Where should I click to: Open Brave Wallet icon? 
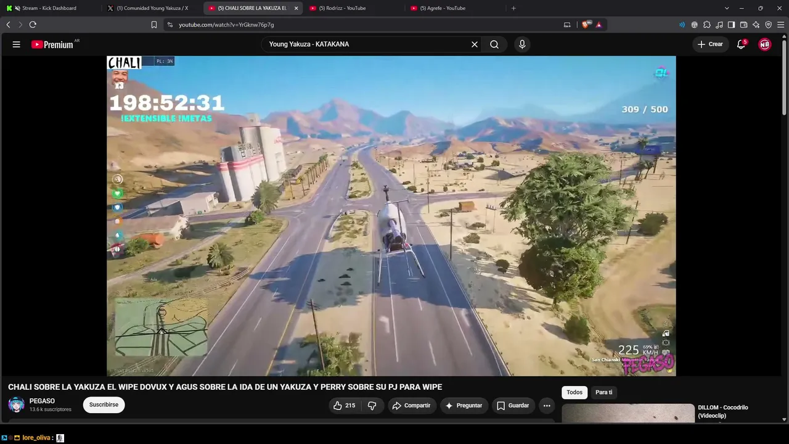click(743, 25)
